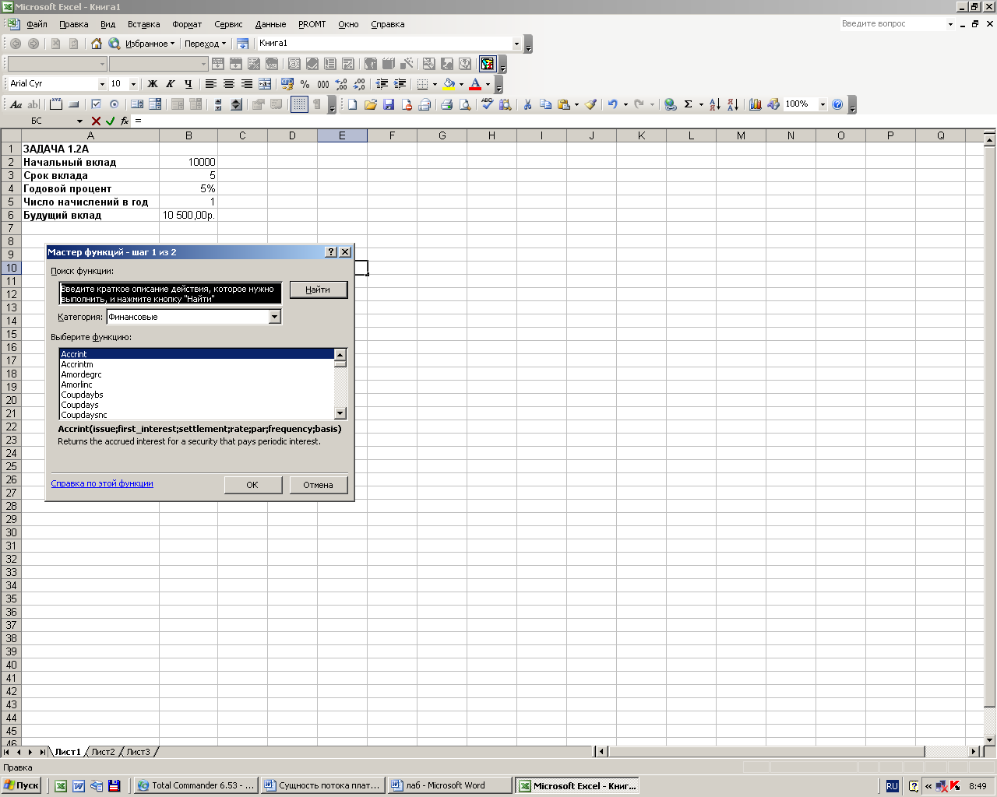Open the Формат menu
997x797 pixels.
pyautogui.click(x=187, y=24)
